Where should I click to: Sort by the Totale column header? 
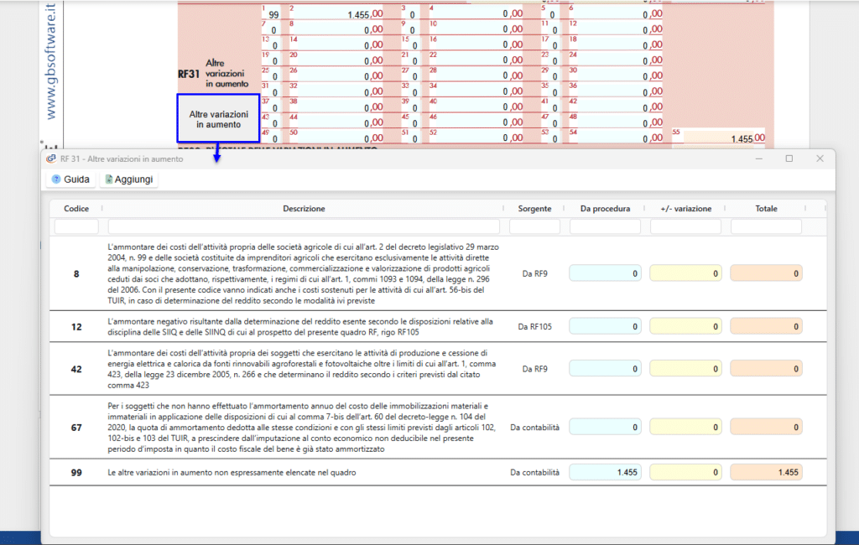click(x=766, y=209)
